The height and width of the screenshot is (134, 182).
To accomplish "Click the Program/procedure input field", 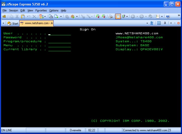I will [x=60, y=42].
